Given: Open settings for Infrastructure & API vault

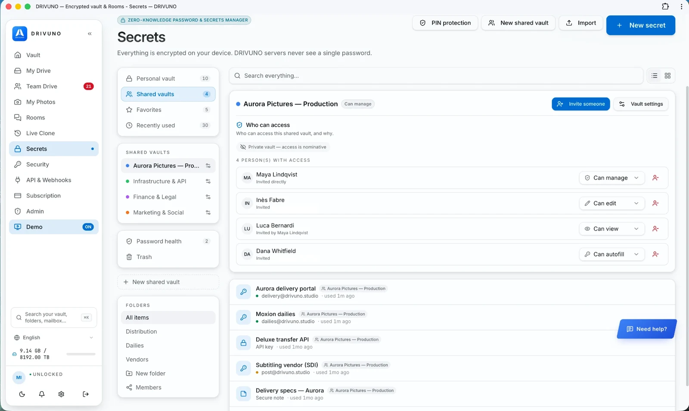Looking at the screenshot, I should pos(208,181).
